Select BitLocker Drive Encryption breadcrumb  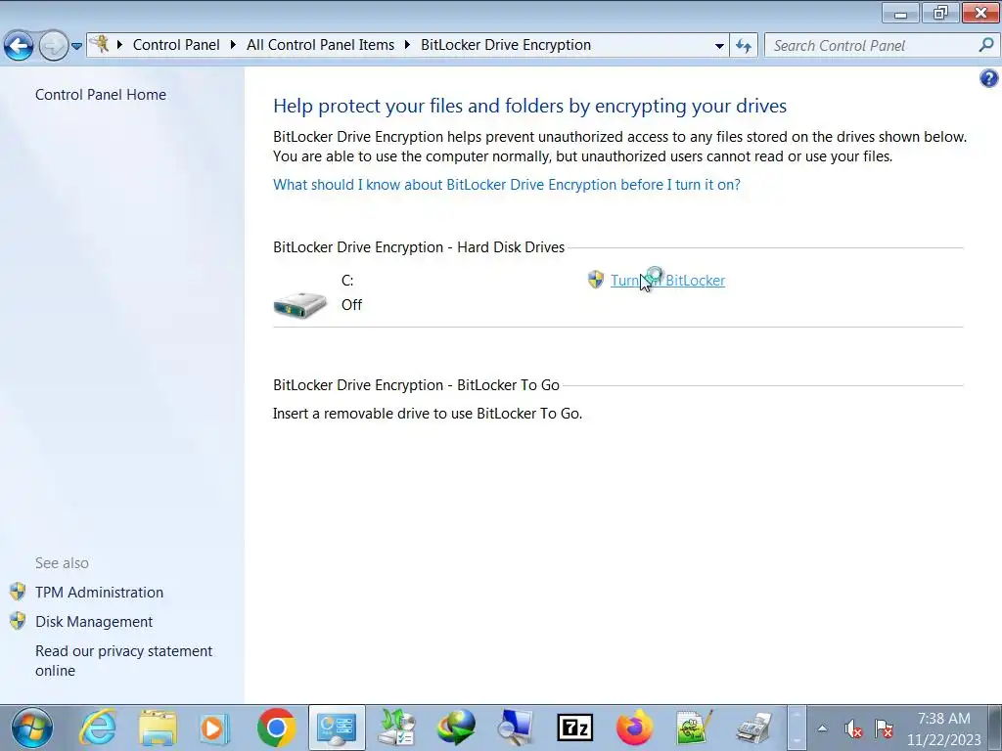[506, 45]
